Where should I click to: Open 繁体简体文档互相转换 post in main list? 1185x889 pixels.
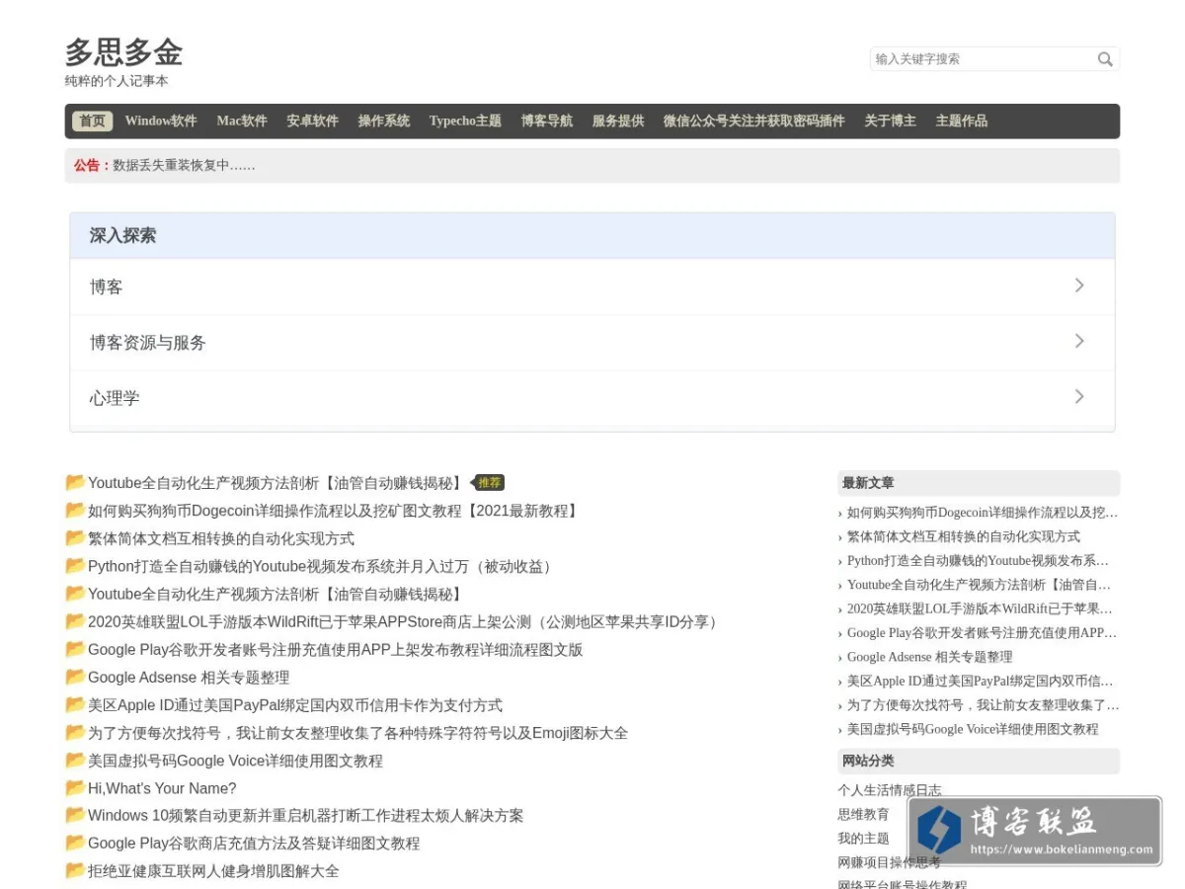point(221,538)
